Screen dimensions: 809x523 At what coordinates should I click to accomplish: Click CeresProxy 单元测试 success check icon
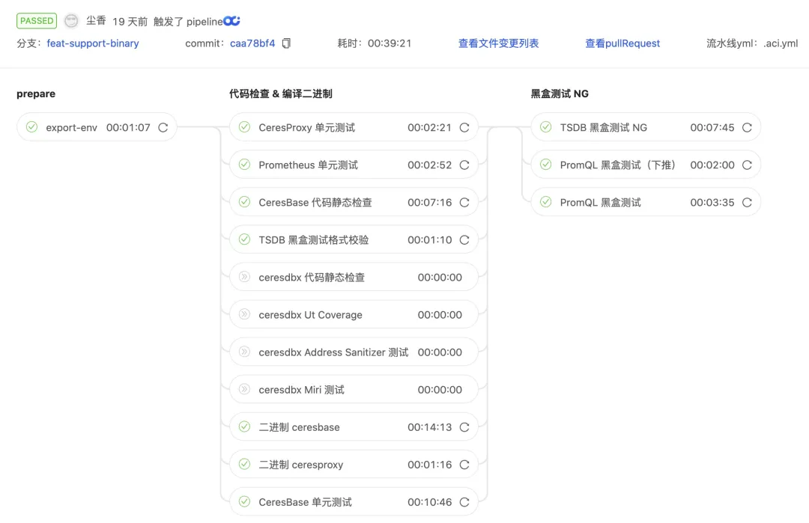point(244,126)
